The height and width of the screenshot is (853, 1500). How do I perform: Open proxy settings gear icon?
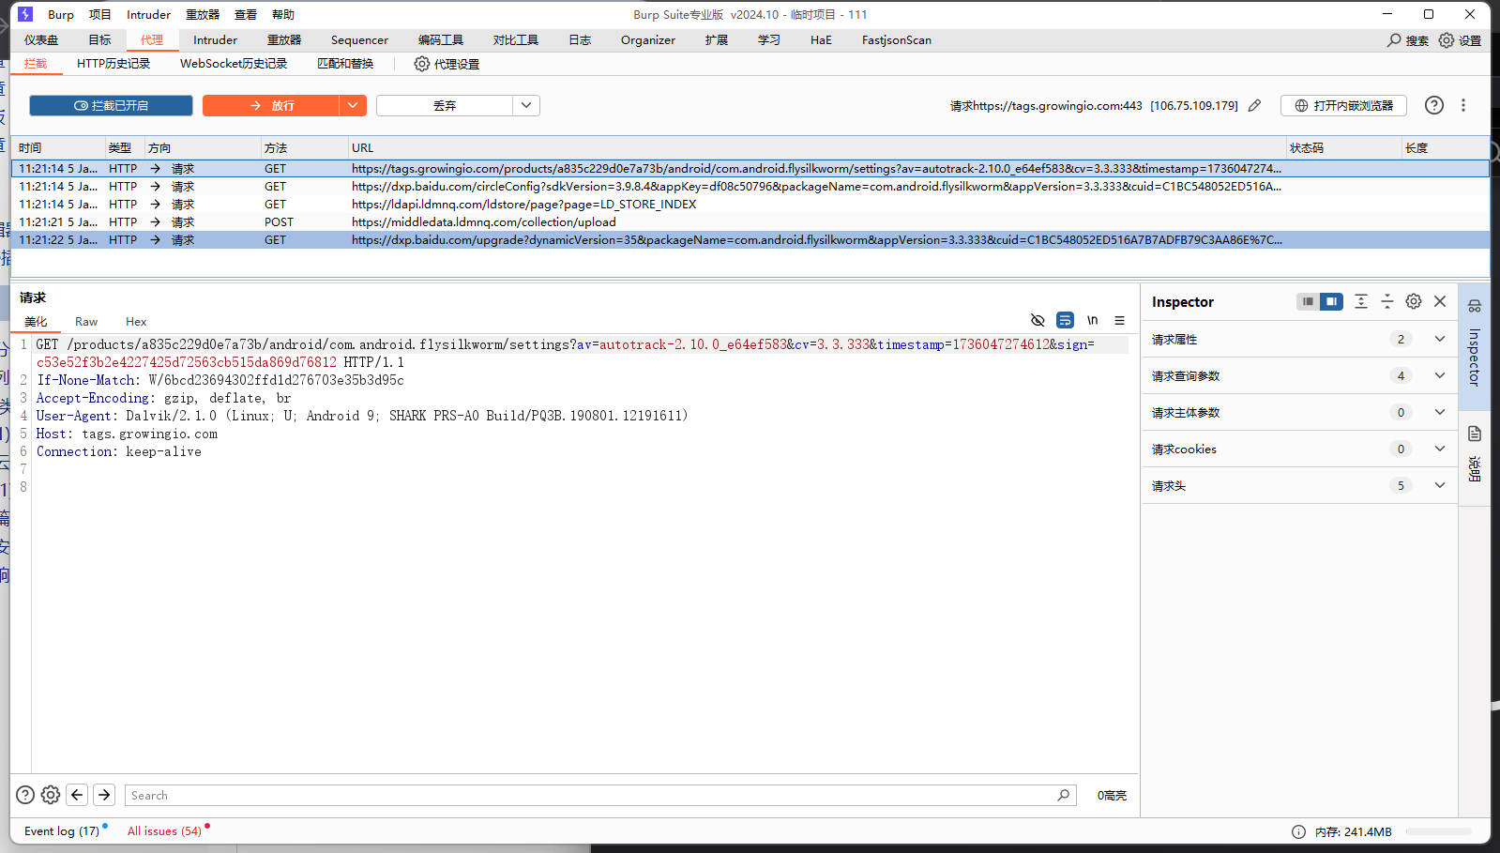pos(422,64)
